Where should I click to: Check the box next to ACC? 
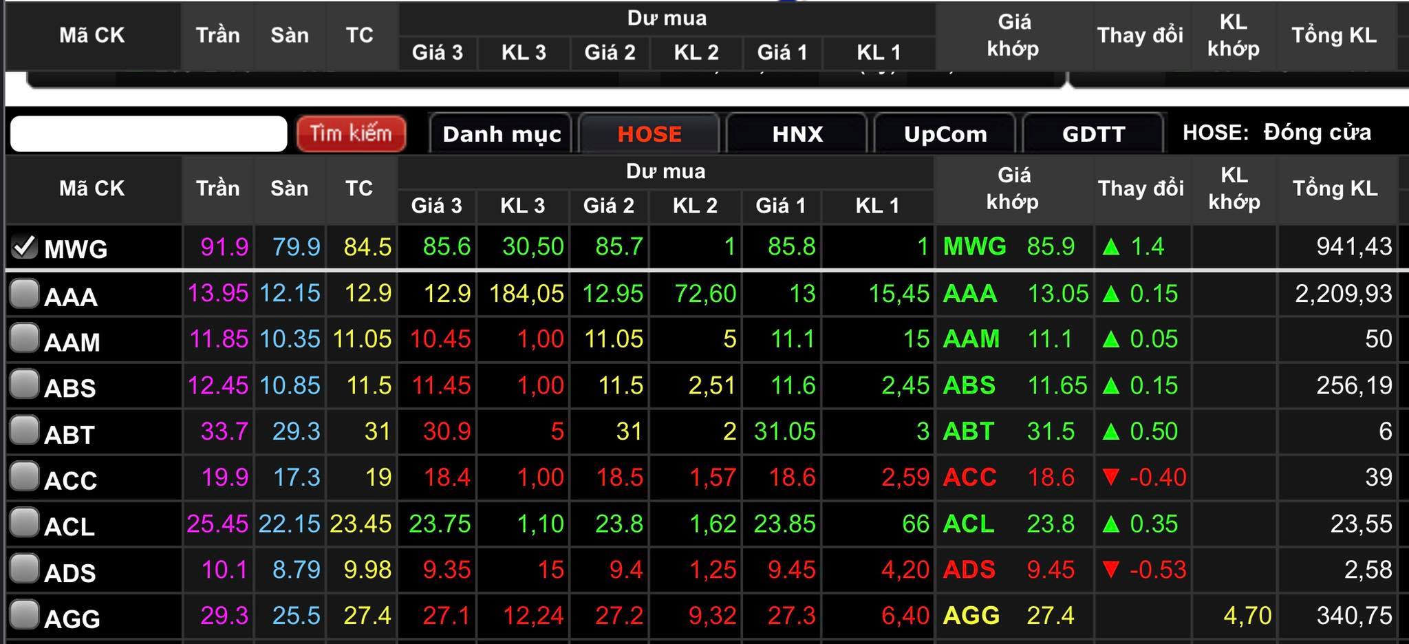24,476
